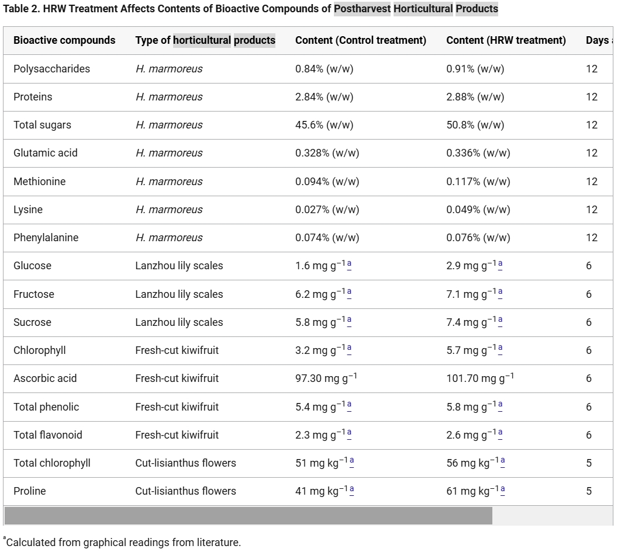Click footnote marker after Total phenolic 5.8 mg
Screen dimensions: 621x556
(500, 405)
